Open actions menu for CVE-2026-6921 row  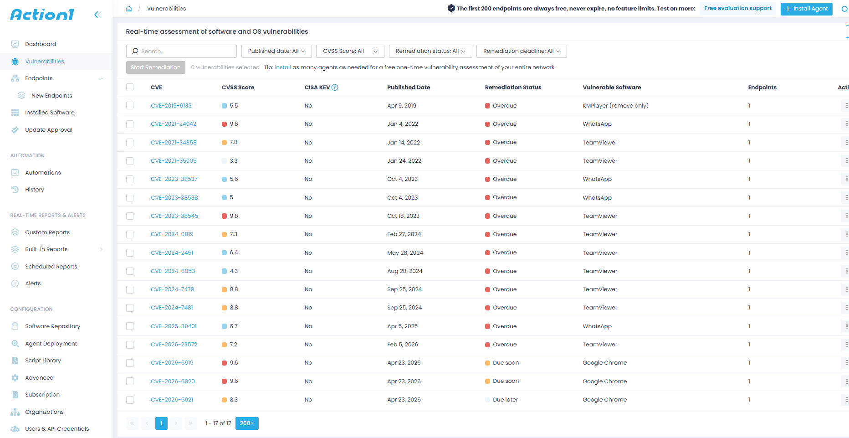(846, 400)
